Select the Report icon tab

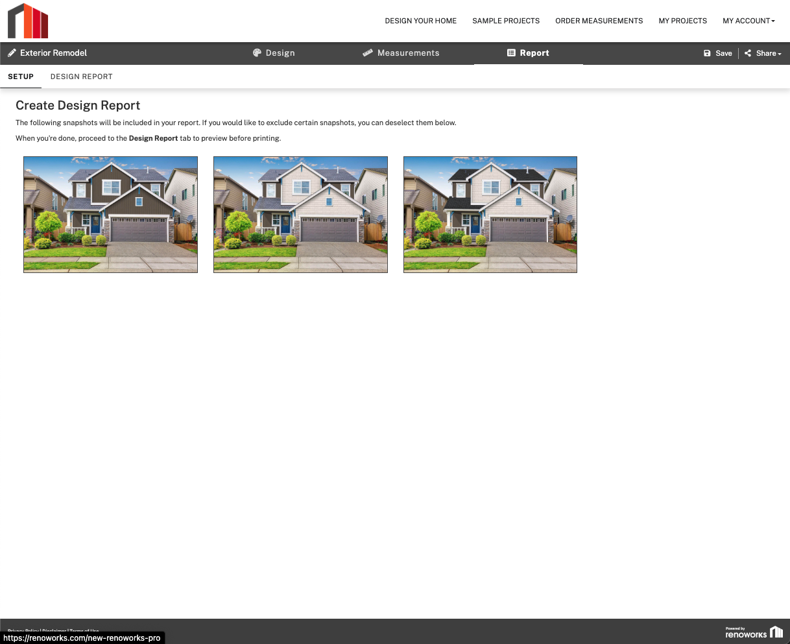tap(511, 53)
